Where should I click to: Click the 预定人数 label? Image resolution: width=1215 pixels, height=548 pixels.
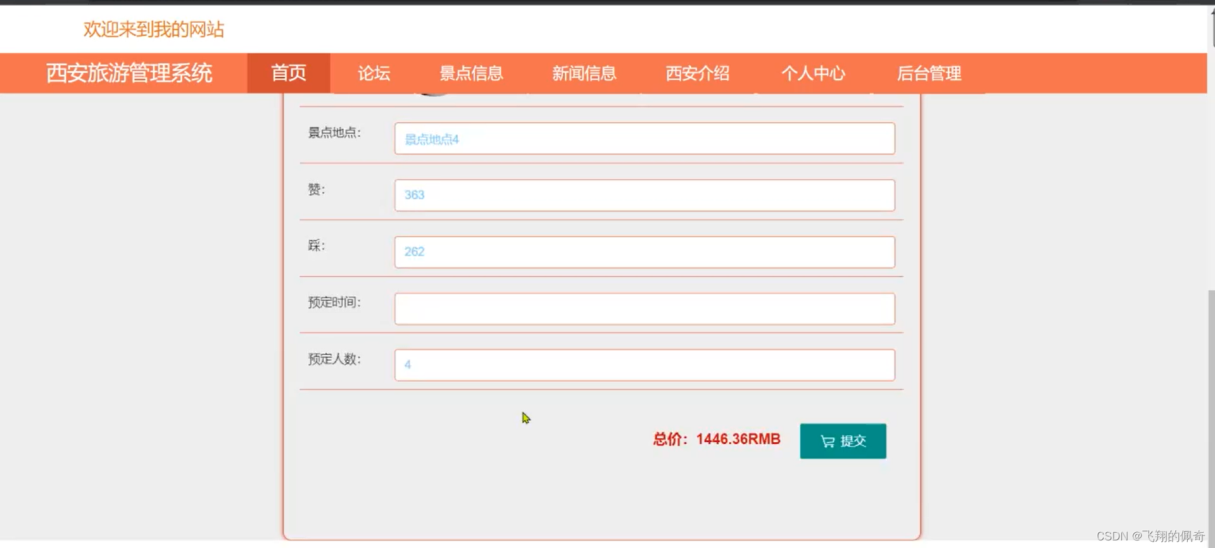click(334, 359)
